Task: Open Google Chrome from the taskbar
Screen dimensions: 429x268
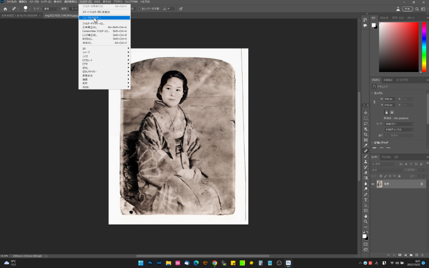Action: coord(214,263)
